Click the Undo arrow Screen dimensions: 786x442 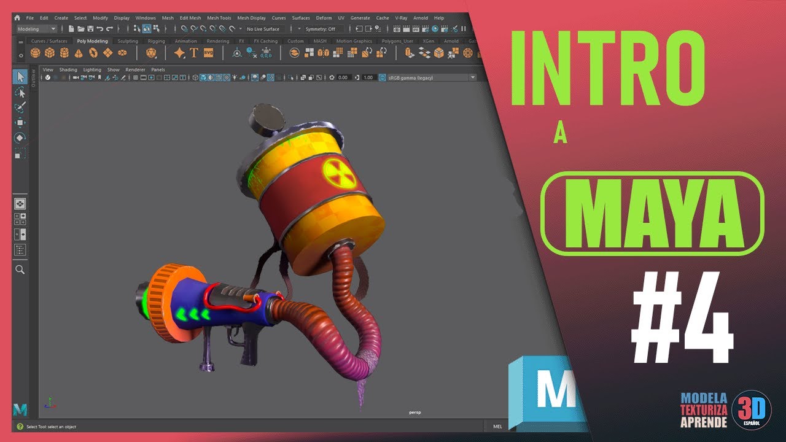(x=99, y=29)
